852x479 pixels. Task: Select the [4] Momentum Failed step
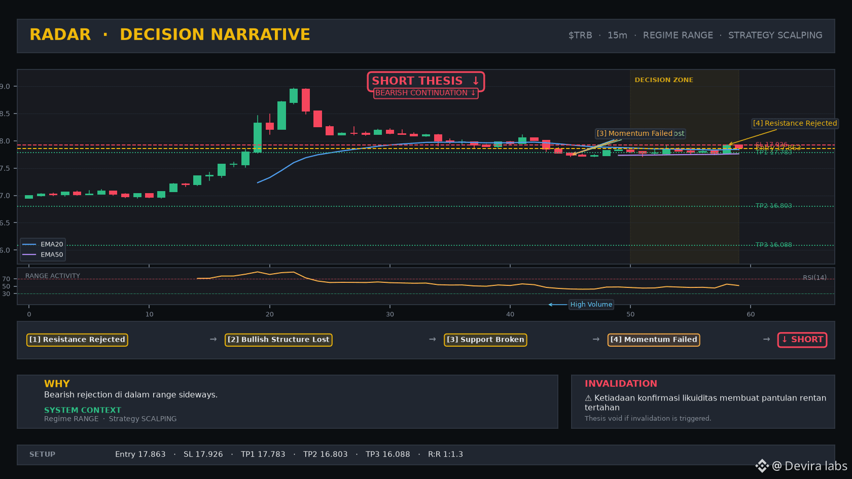coord(654,340)
